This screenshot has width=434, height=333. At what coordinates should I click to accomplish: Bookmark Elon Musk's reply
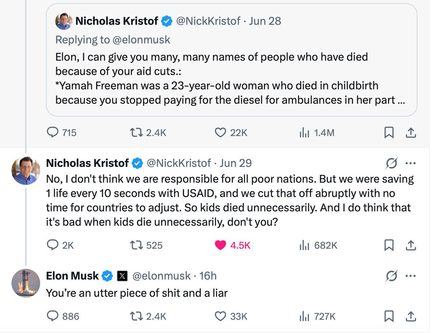point(389,316)
